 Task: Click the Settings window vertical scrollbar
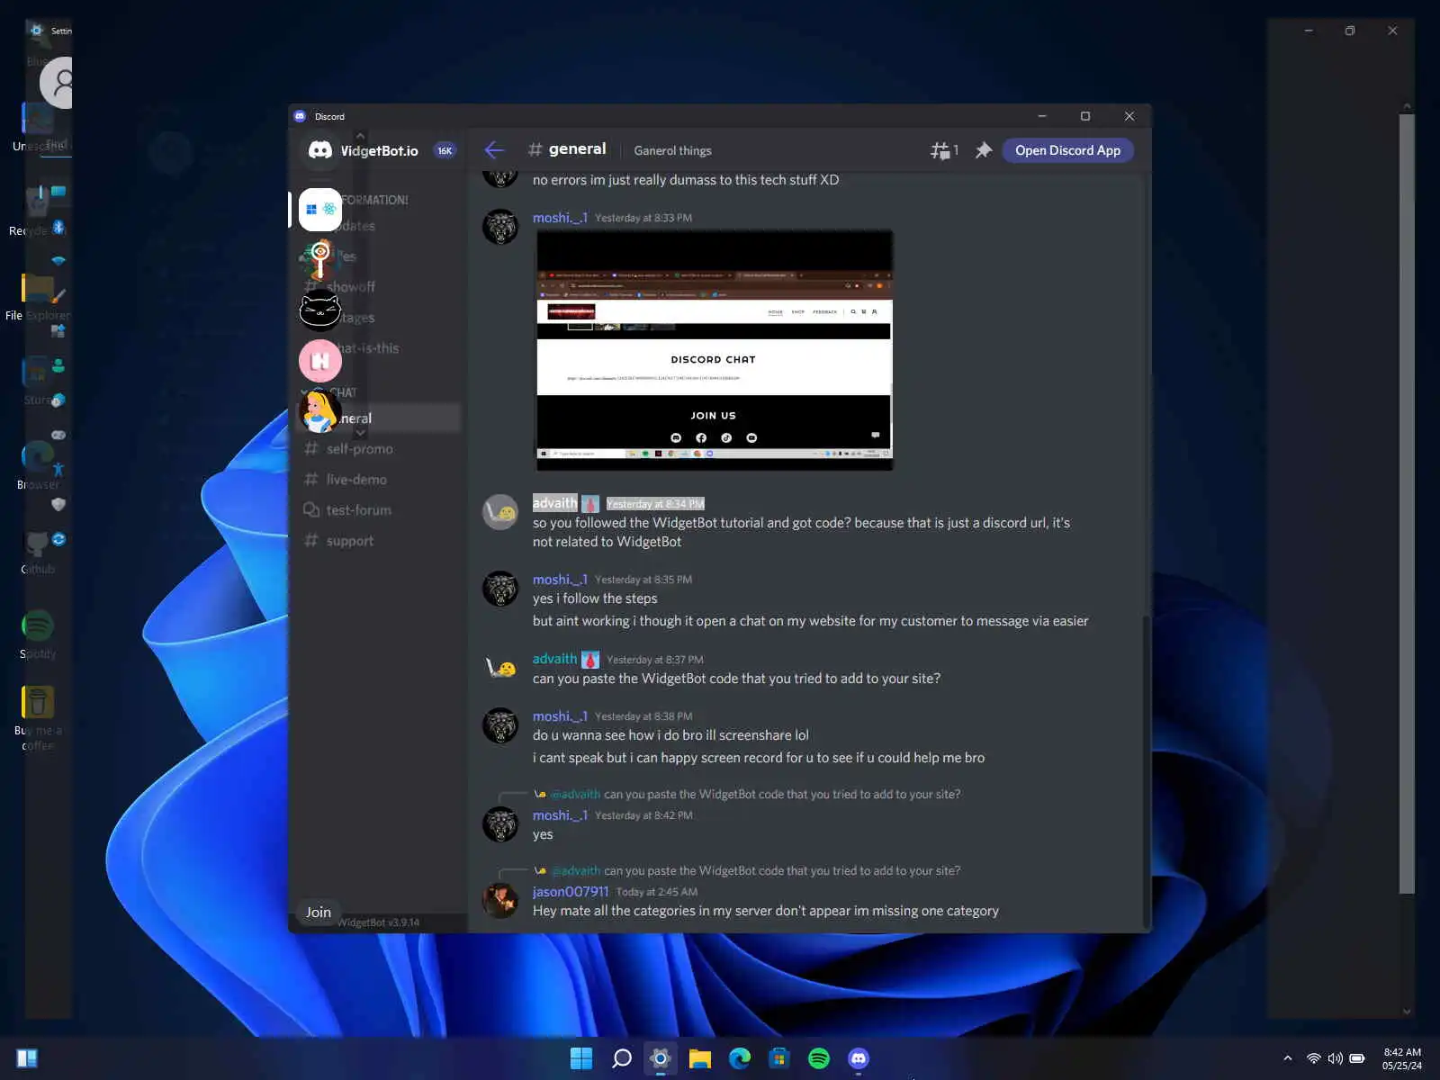click(1407, 504)
